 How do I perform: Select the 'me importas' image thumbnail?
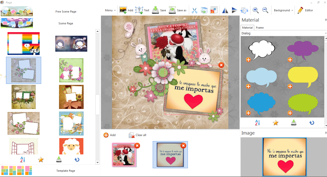pyautogui.click(x=170, y=155)
